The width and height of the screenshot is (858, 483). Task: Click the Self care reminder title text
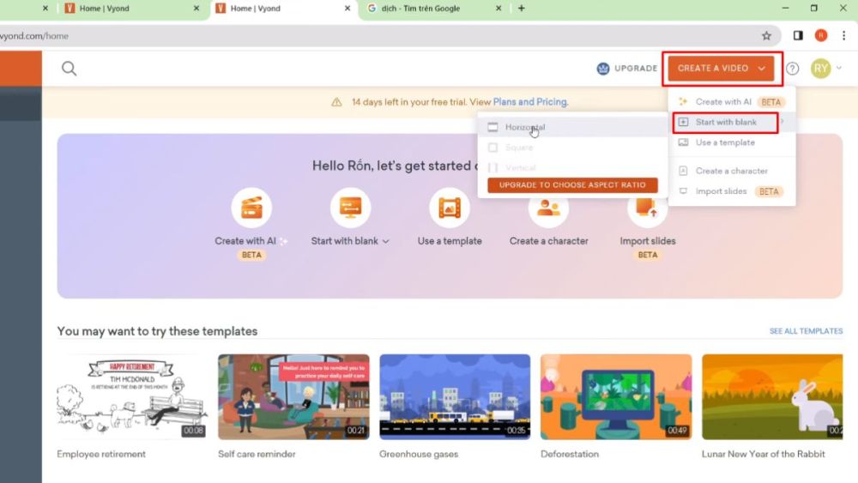pos(257,454)
